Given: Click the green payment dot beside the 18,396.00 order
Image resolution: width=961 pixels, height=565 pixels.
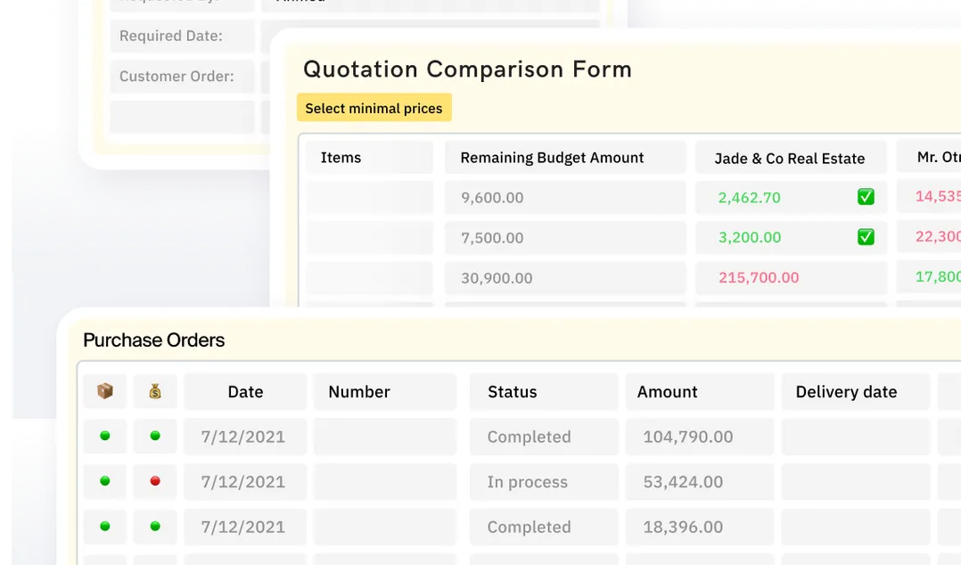Looking at the screenshot, I should tap(155, 527).
